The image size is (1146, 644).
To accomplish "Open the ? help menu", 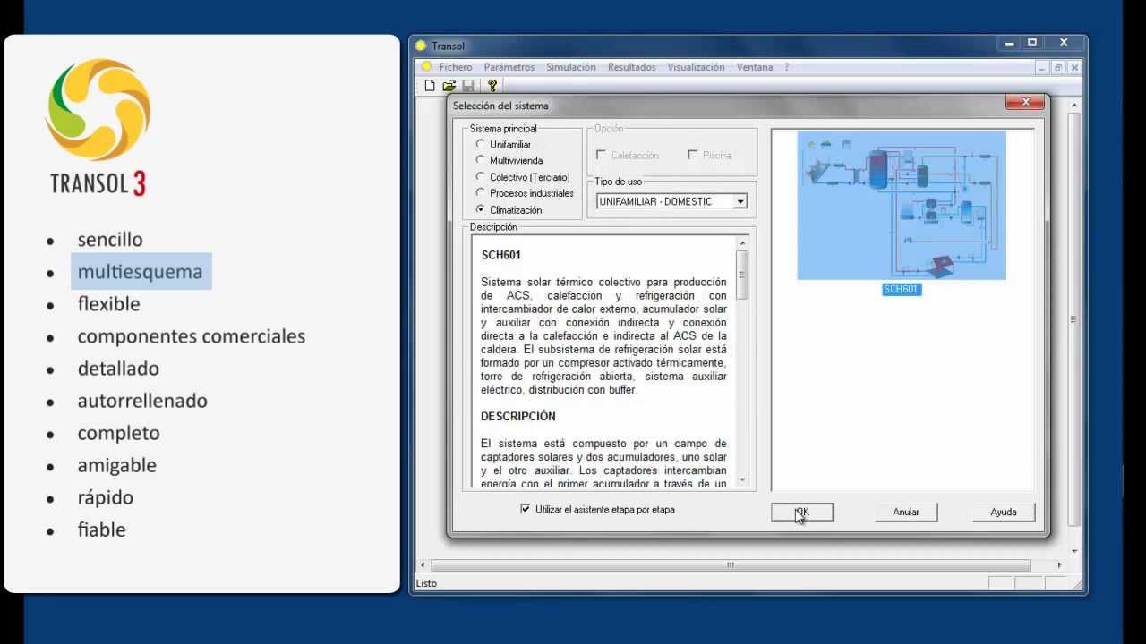I will point(787,67).
